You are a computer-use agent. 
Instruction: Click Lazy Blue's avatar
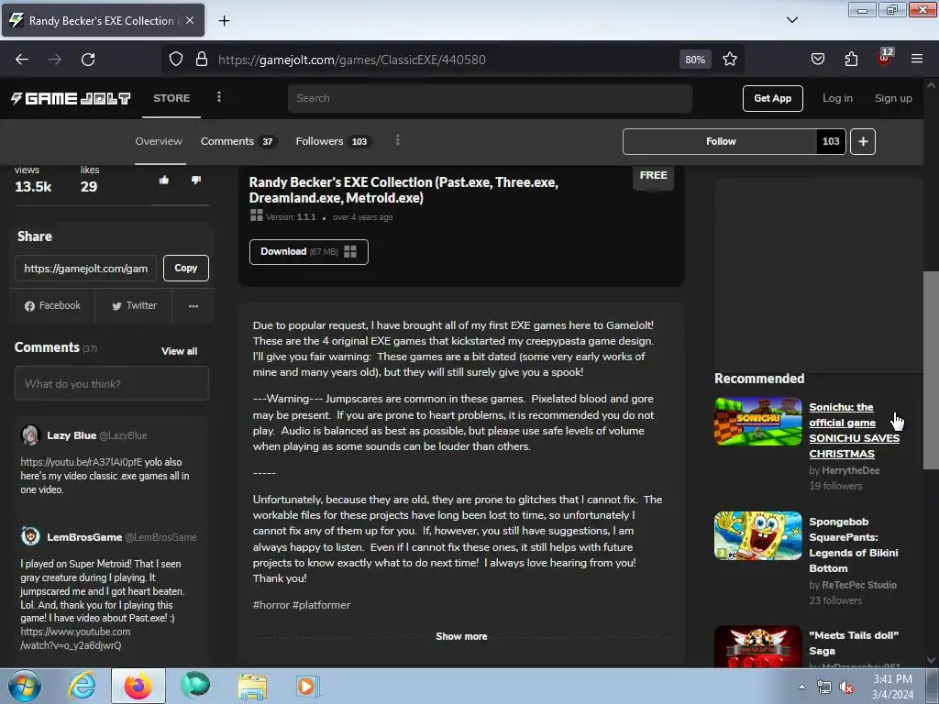[30, 435]
